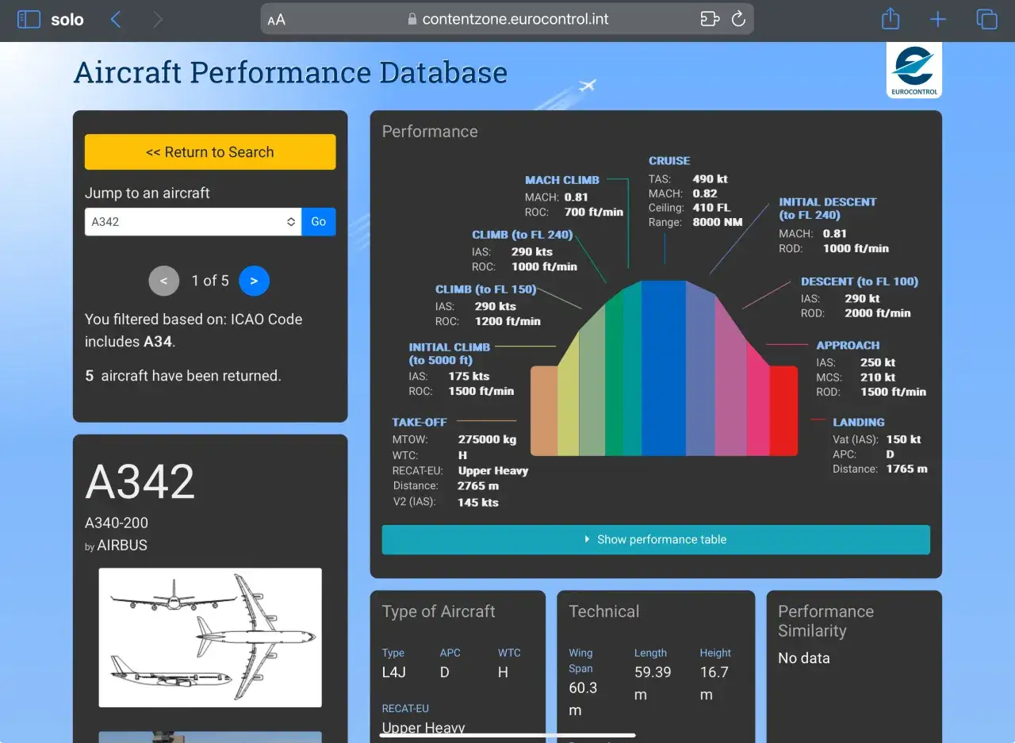
Task: Click the 'MACH CLIMB' phase label
Action: tap(562, 180)
